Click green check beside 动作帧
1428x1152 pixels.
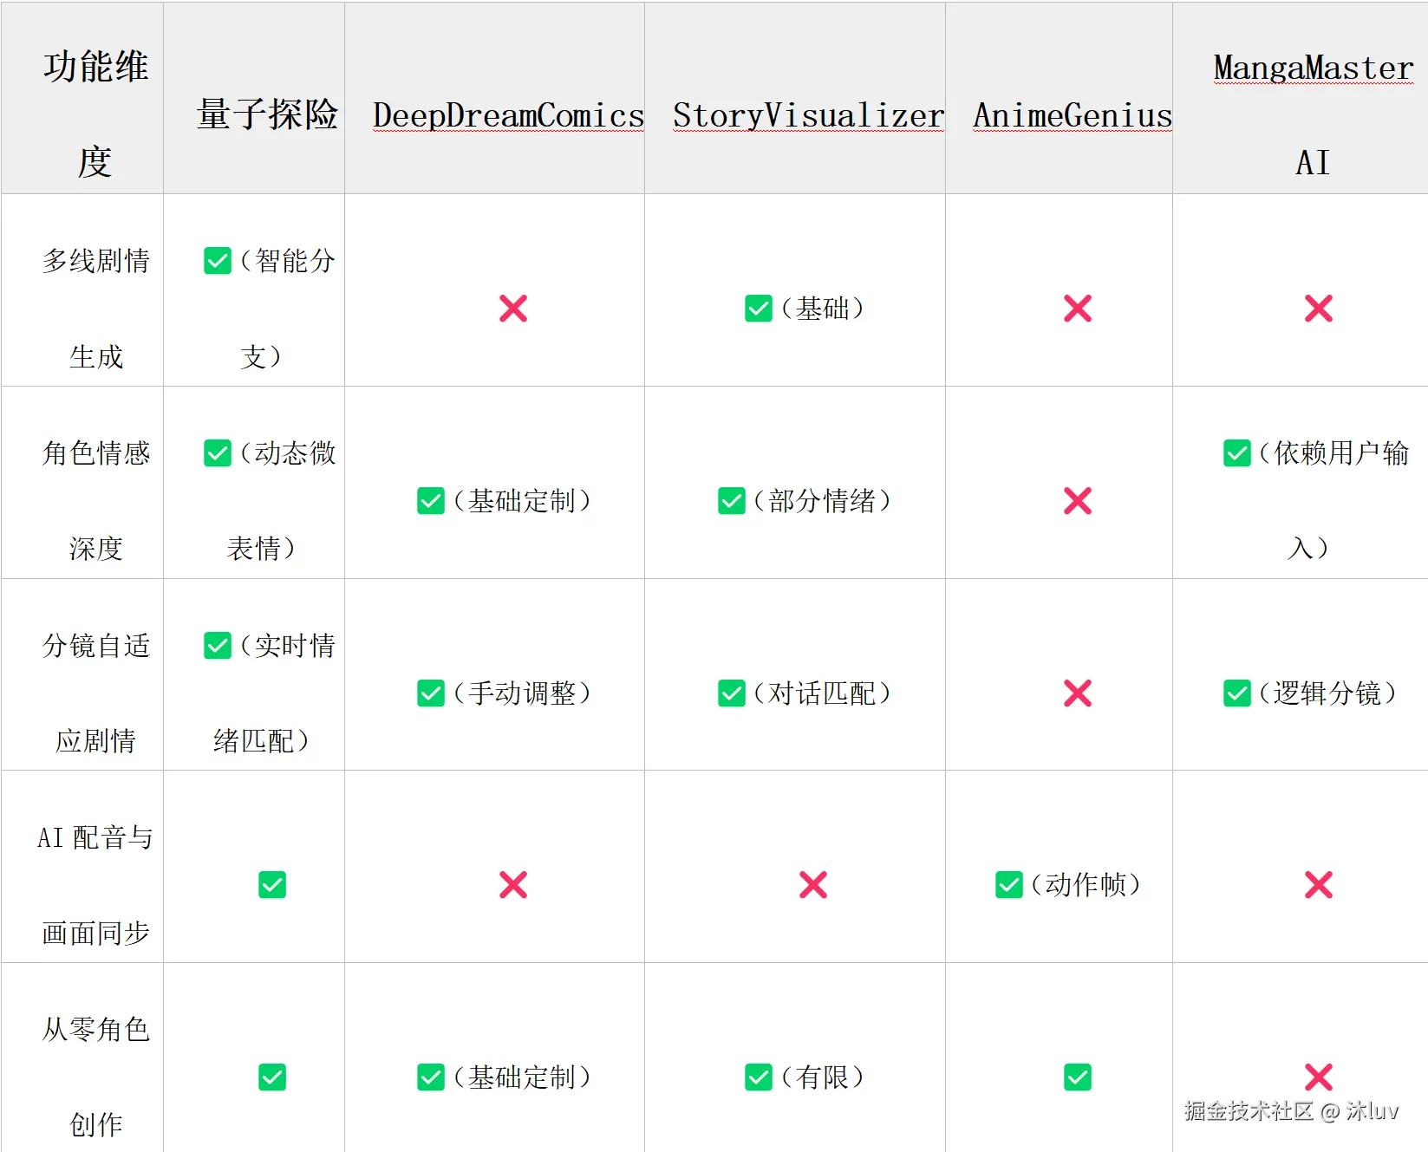click(1009, 885)
